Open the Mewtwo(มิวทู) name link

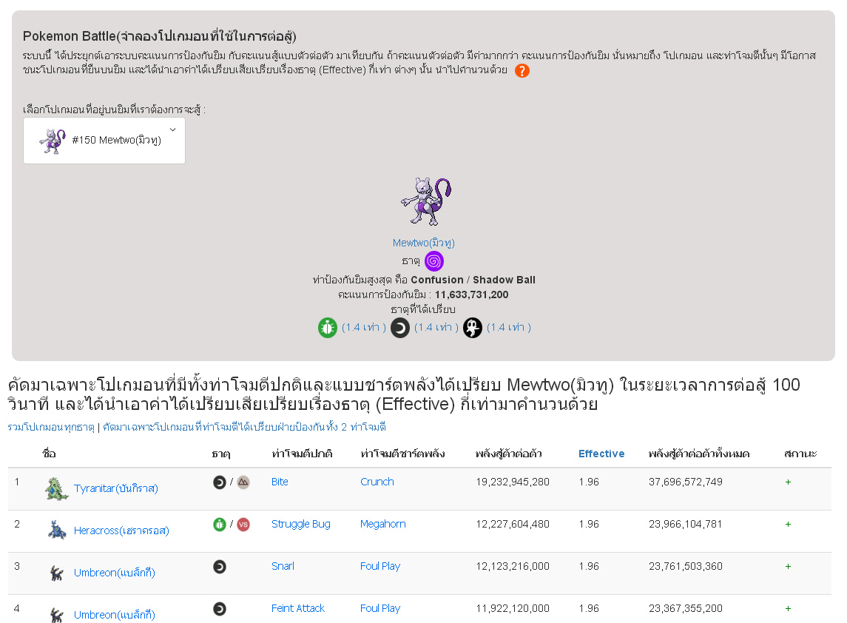[x=423, y=243]
